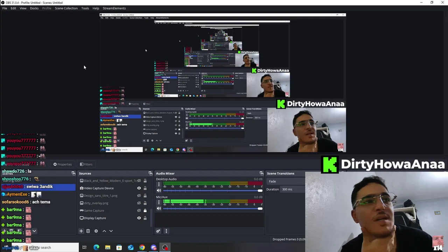The image size is (448, 252).
Task: Select the Black_and_Yellow_Modern_E-sport source row
Action: (114, 181)
